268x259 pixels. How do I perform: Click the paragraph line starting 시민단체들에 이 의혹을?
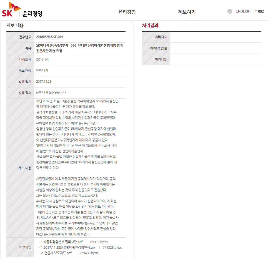[76, 179]
